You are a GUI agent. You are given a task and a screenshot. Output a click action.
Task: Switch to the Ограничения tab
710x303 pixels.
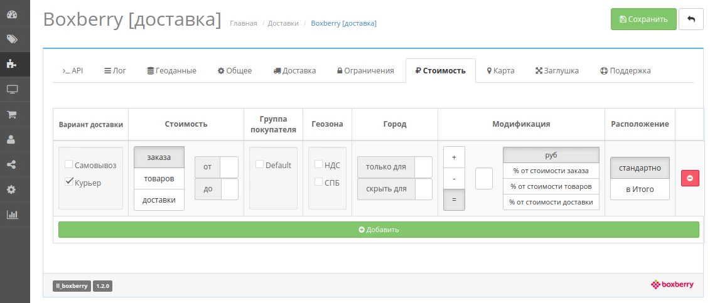click(365, 70)
